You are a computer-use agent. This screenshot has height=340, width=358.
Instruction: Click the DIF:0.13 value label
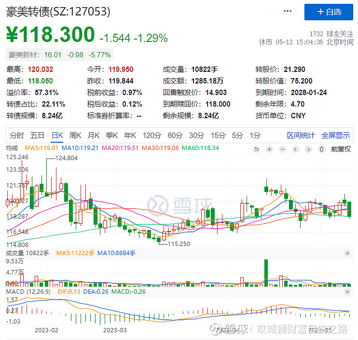(x=69, y=292)
